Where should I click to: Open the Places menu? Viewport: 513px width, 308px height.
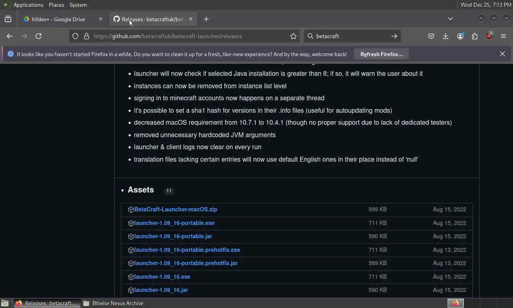[x=57, y=5]
